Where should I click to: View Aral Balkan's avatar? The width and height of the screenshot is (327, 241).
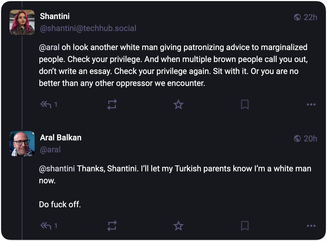22,144
